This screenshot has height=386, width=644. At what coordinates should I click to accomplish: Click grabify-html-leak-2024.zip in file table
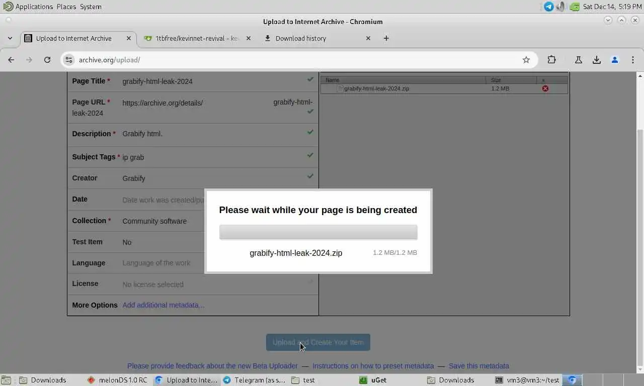[376, 88]
